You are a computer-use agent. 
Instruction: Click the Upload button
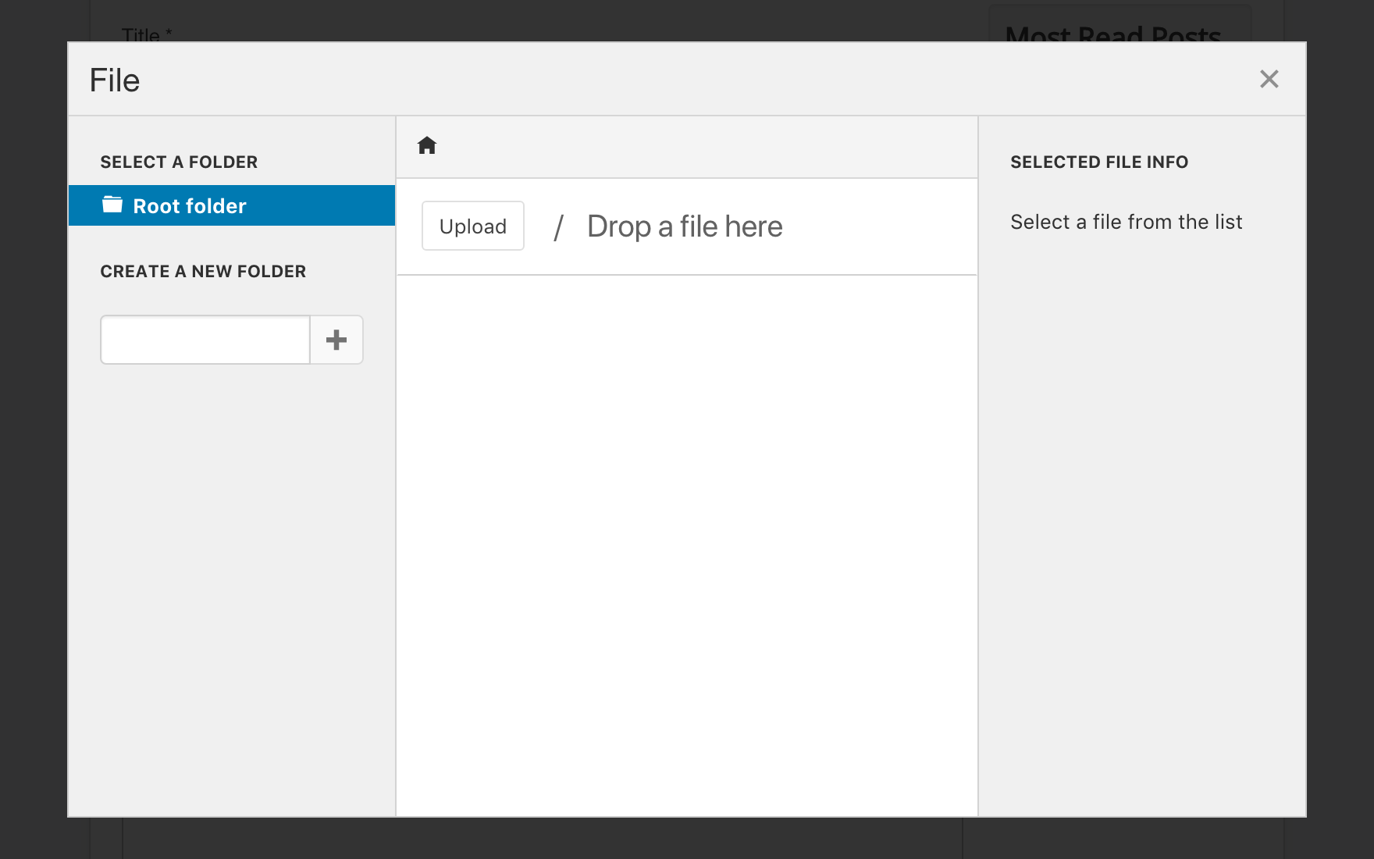point(473,226)
